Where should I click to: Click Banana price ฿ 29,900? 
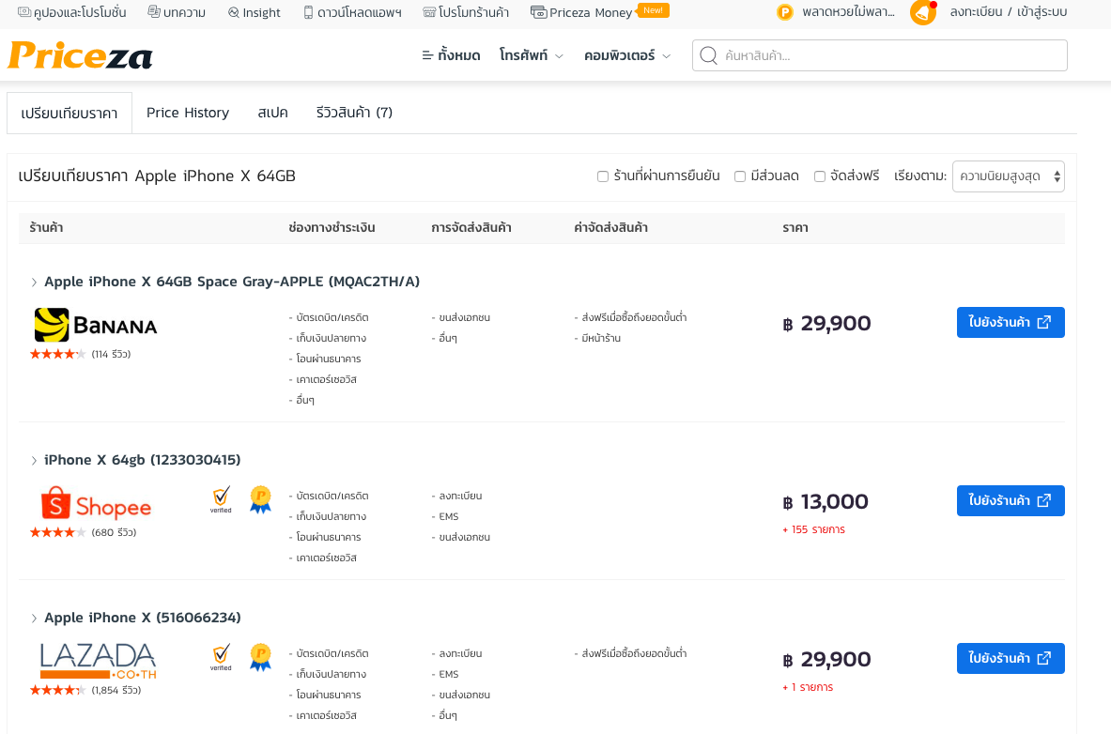point(826,324)
